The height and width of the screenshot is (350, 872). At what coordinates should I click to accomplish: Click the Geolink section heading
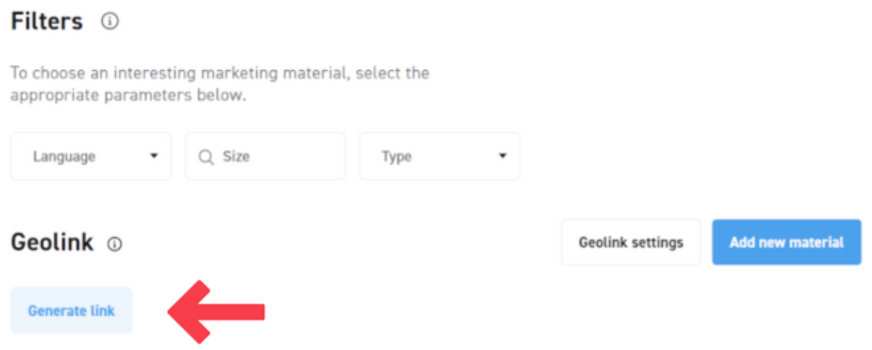tap(52, 242)
